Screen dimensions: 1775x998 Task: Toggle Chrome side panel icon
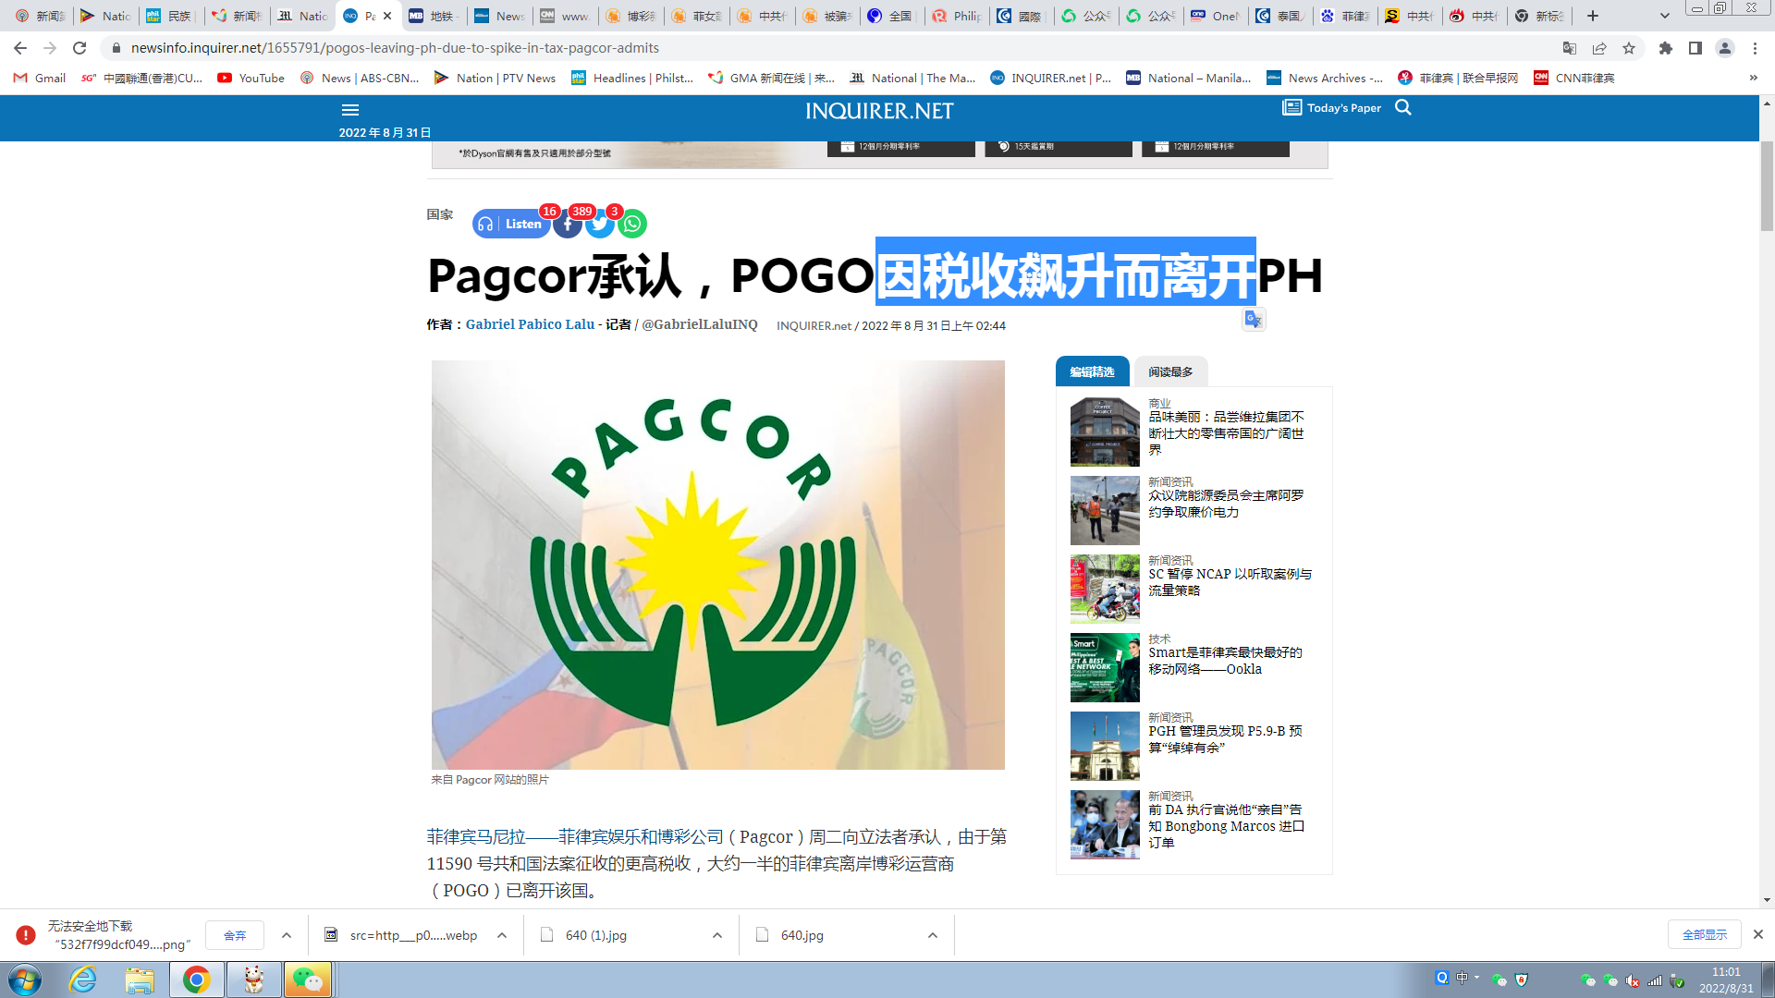click(1695, 48)
